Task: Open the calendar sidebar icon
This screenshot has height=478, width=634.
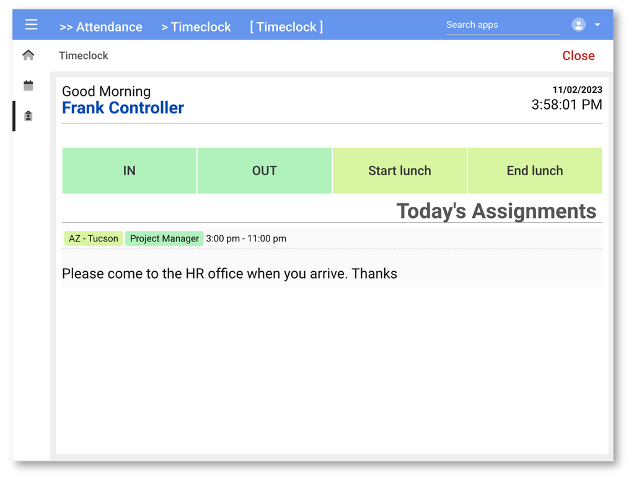Action: tap(29, 85)
